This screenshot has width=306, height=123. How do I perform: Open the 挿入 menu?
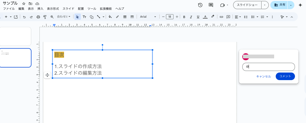pos(40,9)
